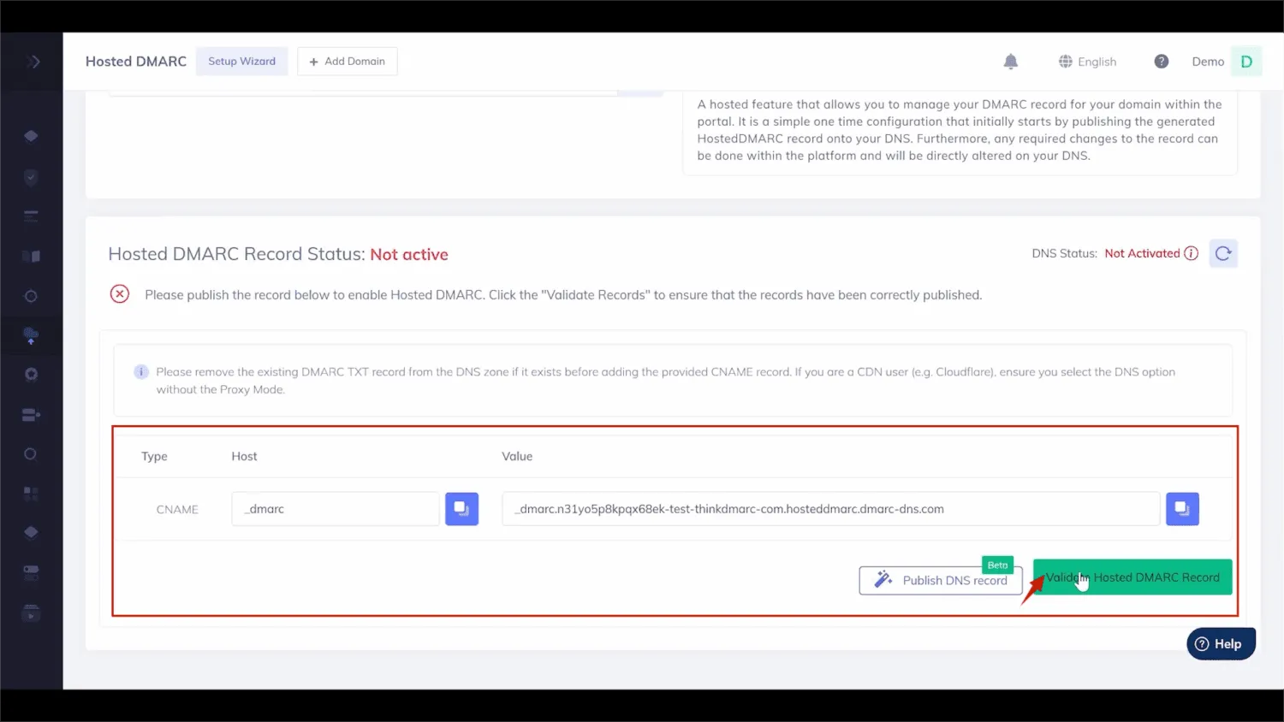Screen dimensions: 1284x722
Task: Click the CNAME type cell
Action: coord(177,509)
